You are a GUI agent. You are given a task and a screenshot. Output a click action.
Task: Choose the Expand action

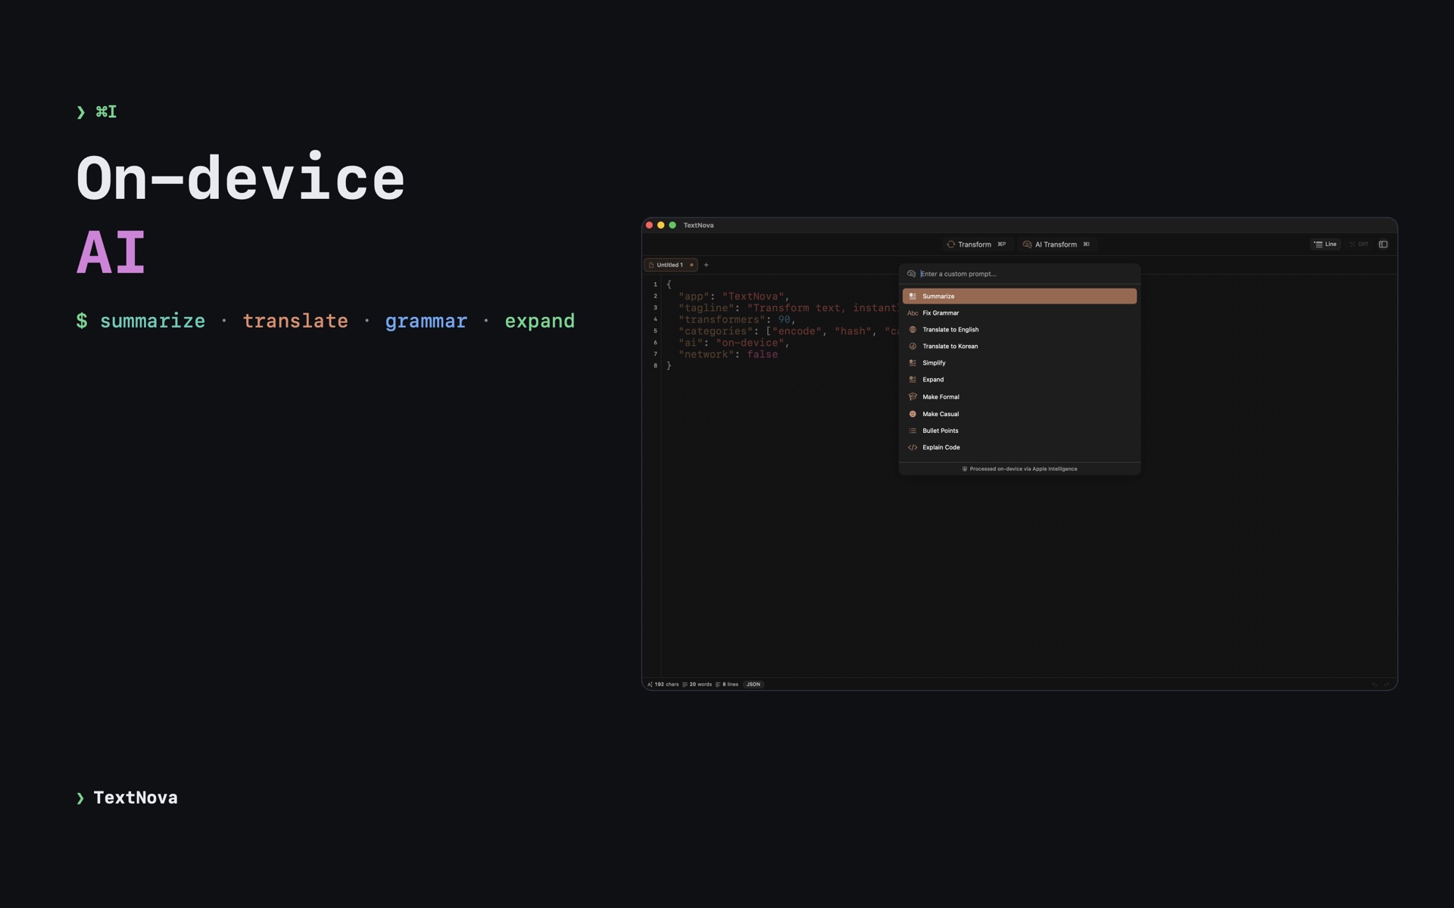(x=1019, y=379)
